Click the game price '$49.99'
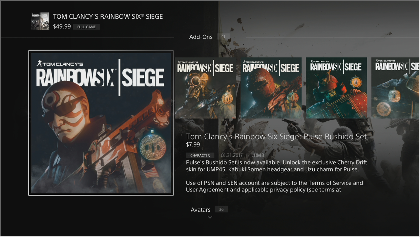This screenshot has height=237, width=420. click(62, 27)
